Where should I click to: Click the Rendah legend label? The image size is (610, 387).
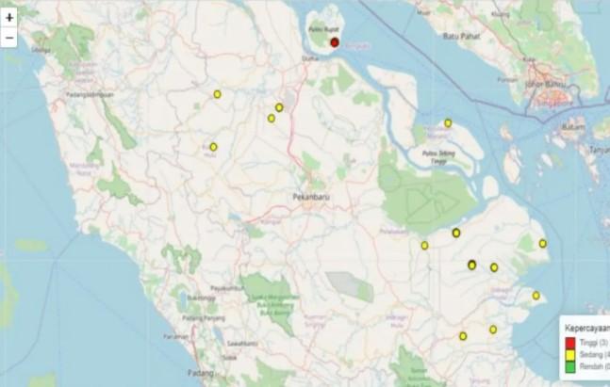594,366
